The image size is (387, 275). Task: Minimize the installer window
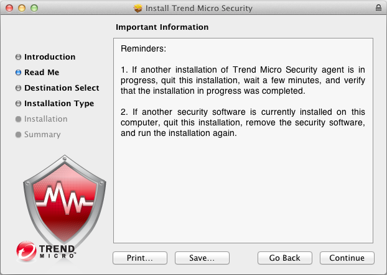tap(22, 9)
